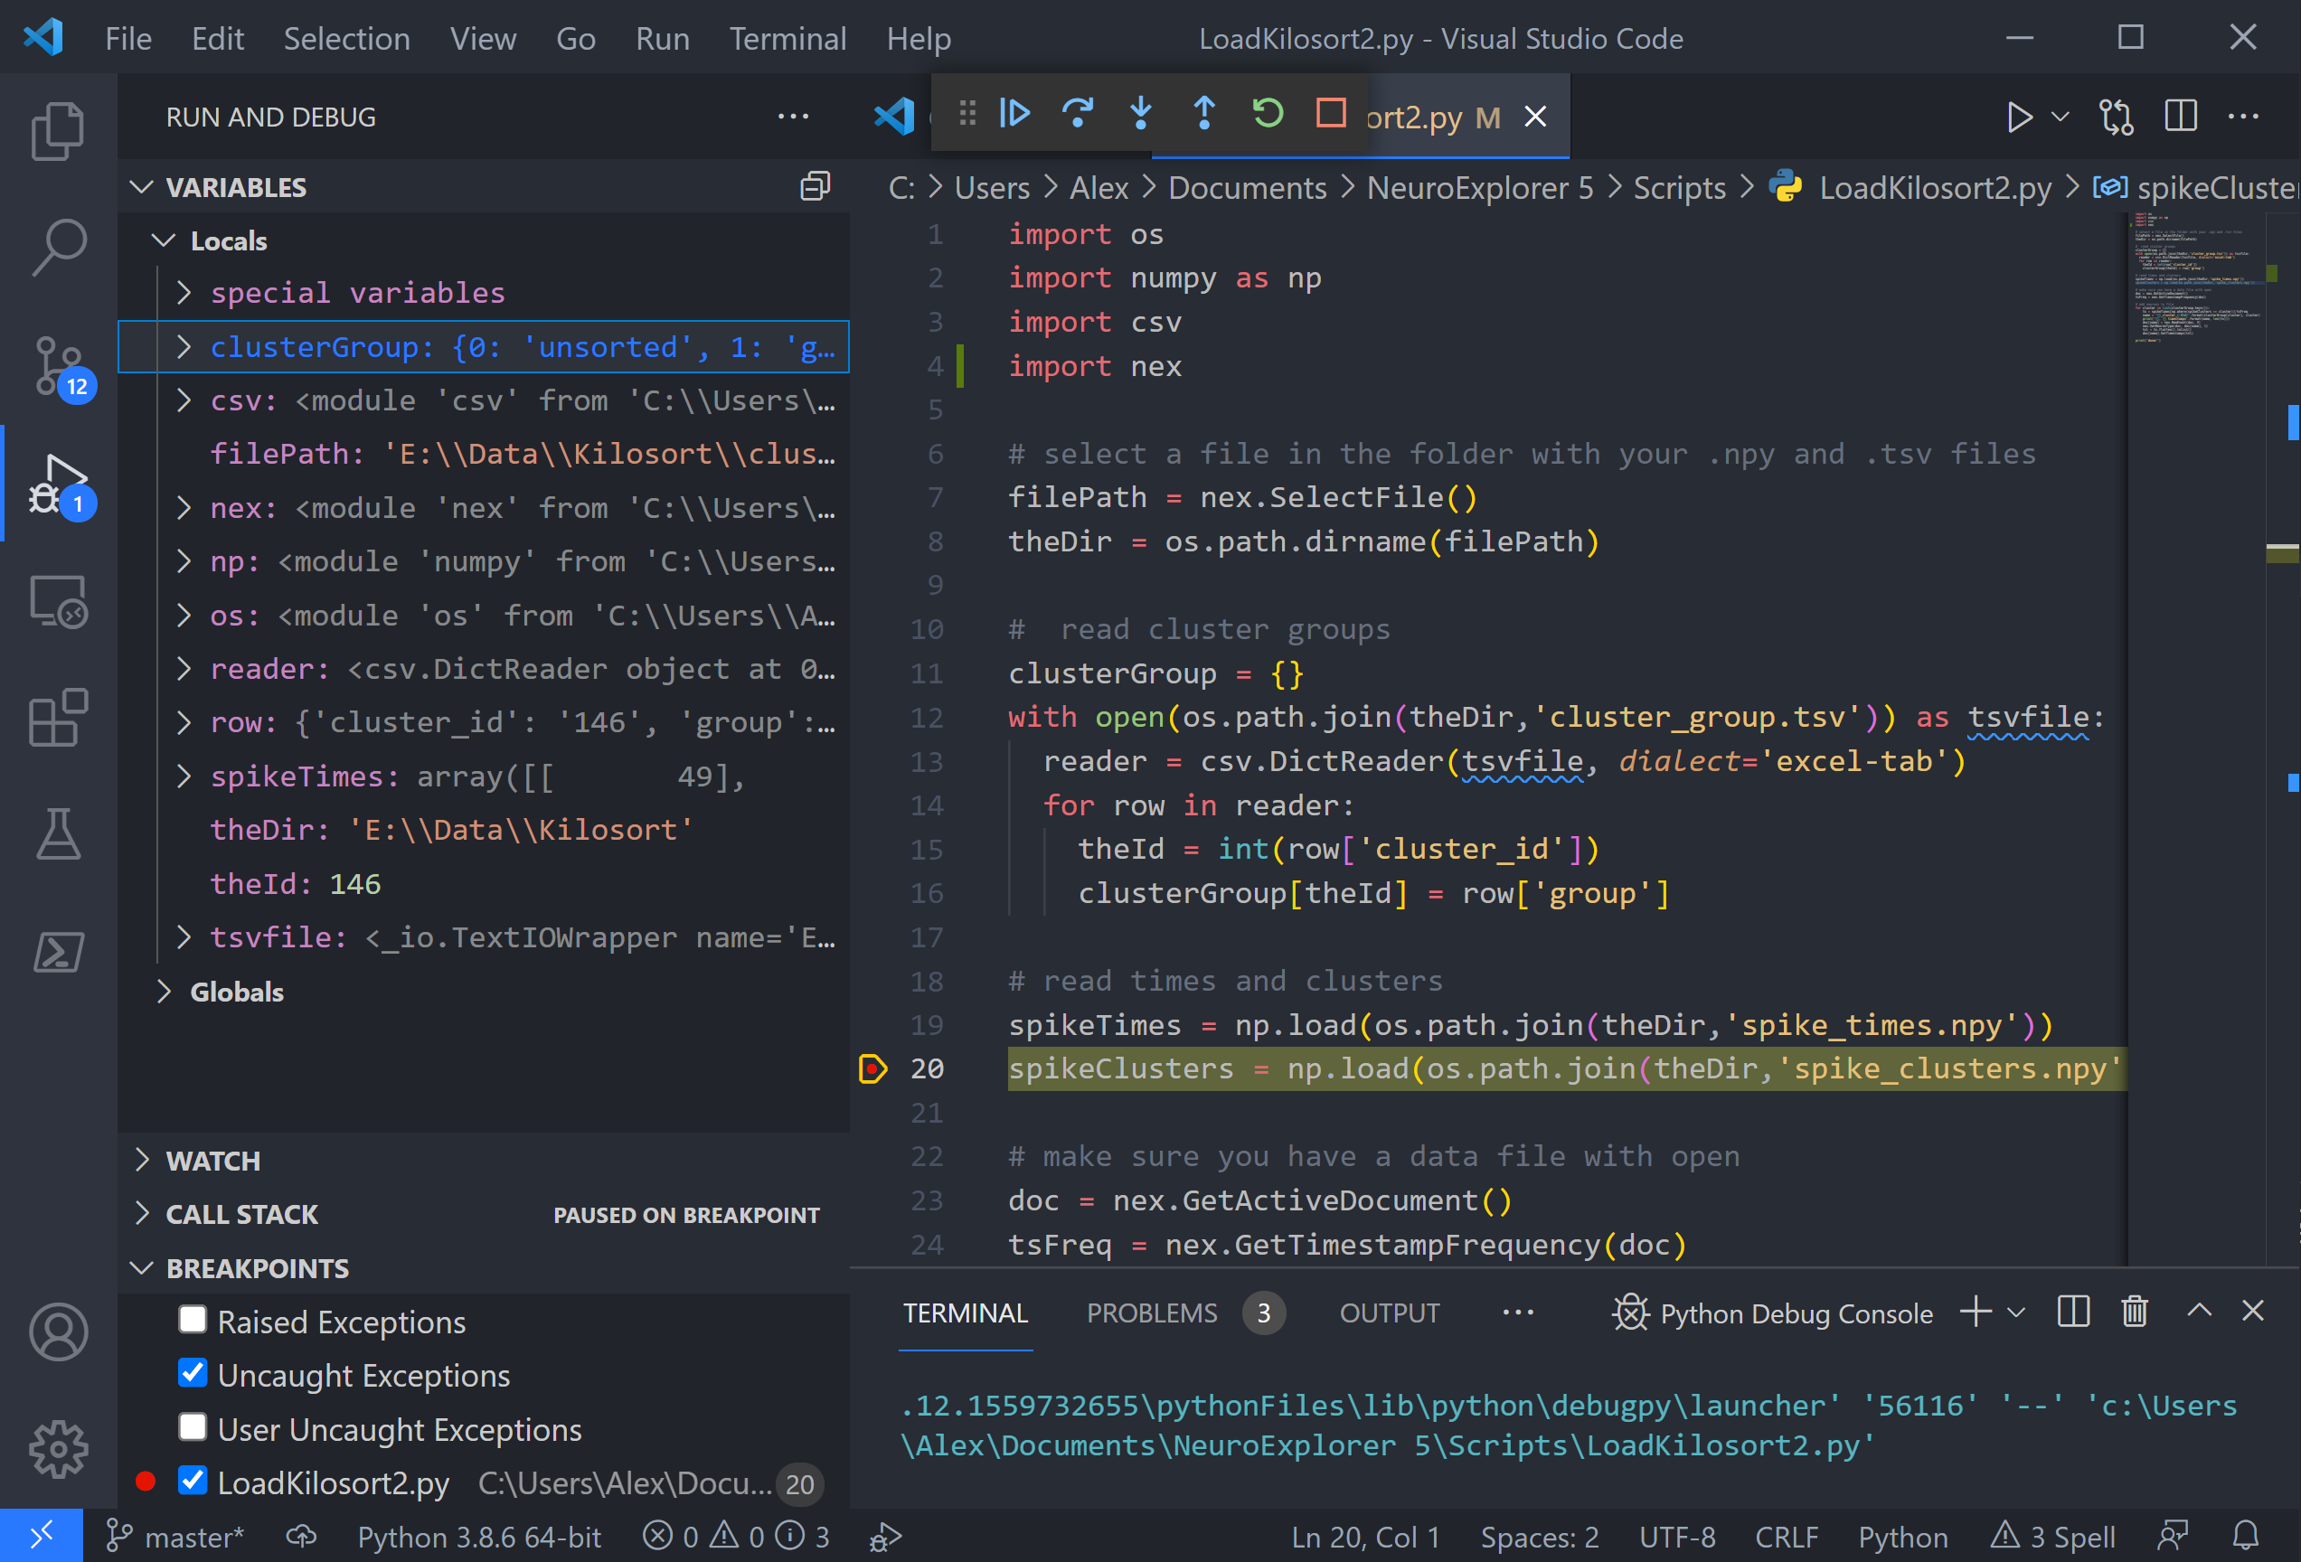Close the terminal panel
Viewport: 2301px width, 1562px height.
coord(2252,1310)
